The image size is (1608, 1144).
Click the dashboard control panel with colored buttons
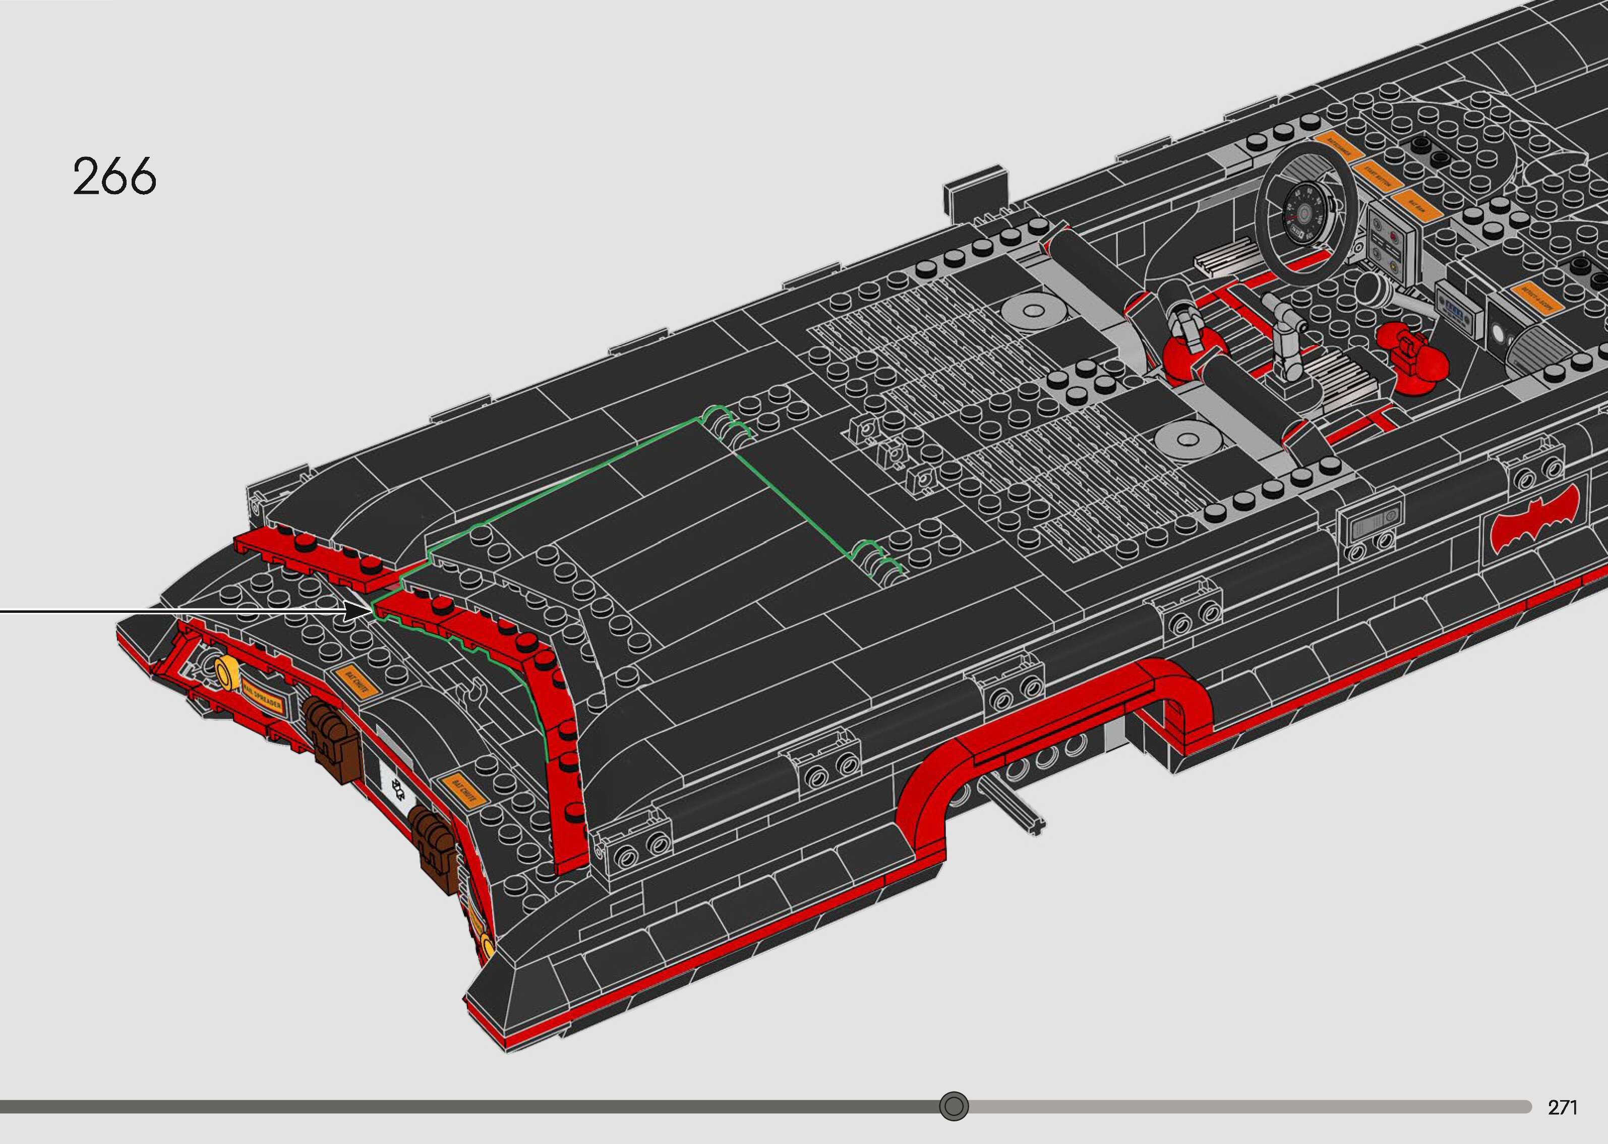1387,245
